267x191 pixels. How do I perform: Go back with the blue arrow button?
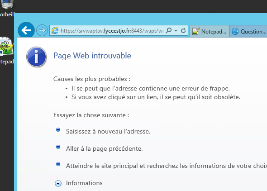coord(26,30)
